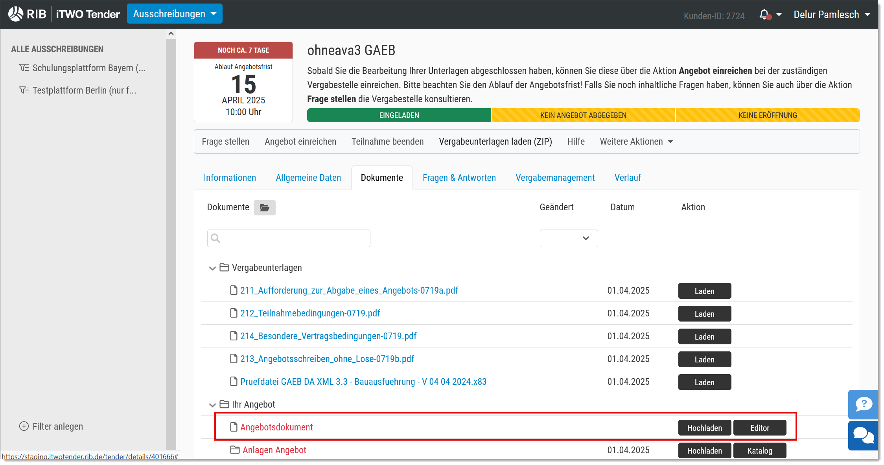The height and width of the screenshot is (465, 884).
Task: Collapse the Vergabeunterlagen folder
Action: (212, 268)
